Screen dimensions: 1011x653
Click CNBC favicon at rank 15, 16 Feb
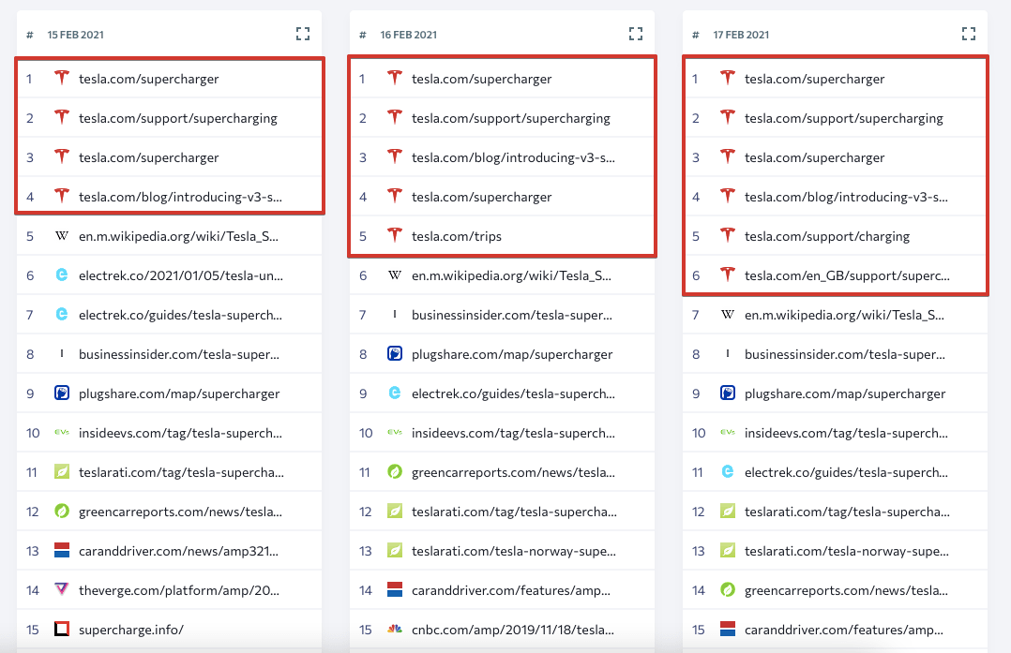click(395, 629)
